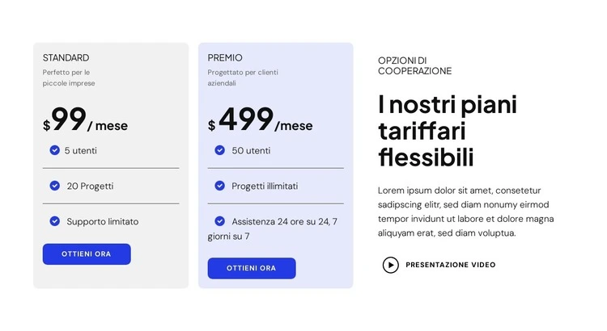
Task: Click 'Progettato per clienti aziendali' subtitle
Action: click(243, 78)
